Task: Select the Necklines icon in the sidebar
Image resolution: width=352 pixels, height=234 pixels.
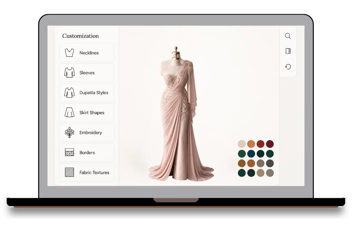Action: point(69,52)
